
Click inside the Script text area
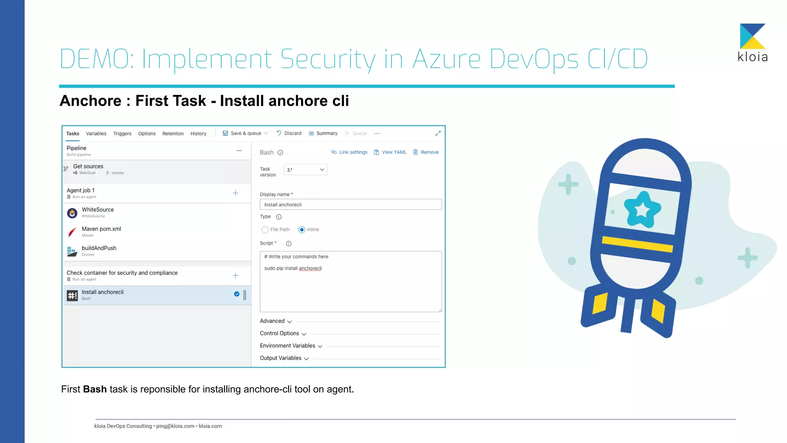coord(351,281)
